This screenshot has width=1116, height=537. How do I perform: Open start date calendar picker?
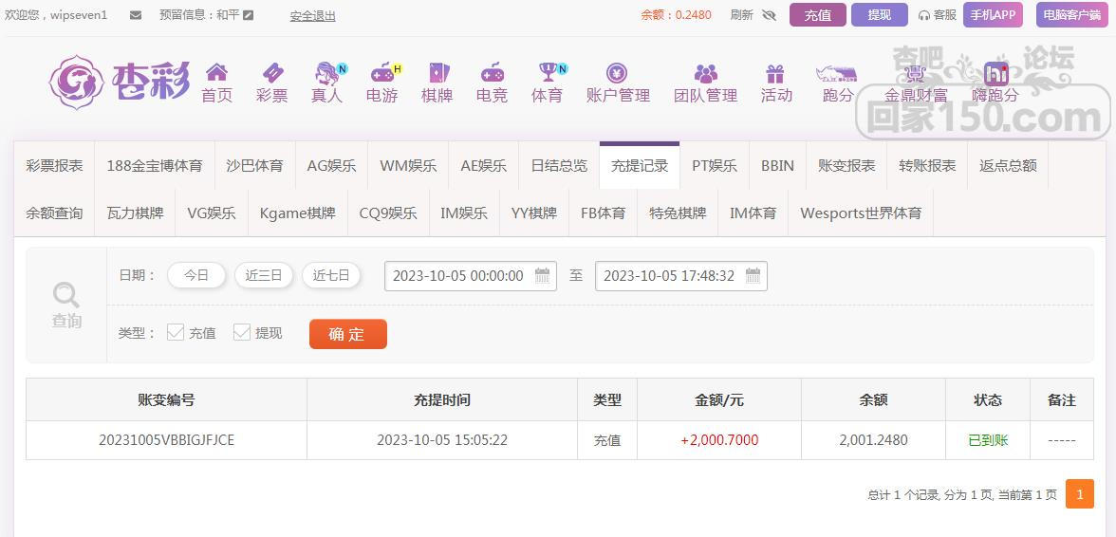point(543,275)
